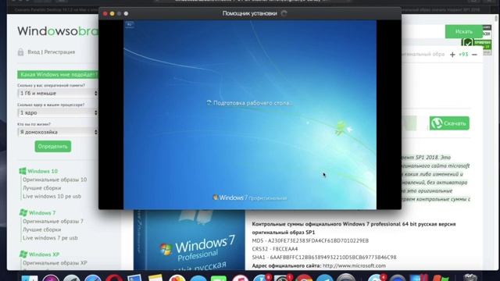Open the Windows XP category link
This screenshot has height=281, width=500.
click(x=44, y=254)
